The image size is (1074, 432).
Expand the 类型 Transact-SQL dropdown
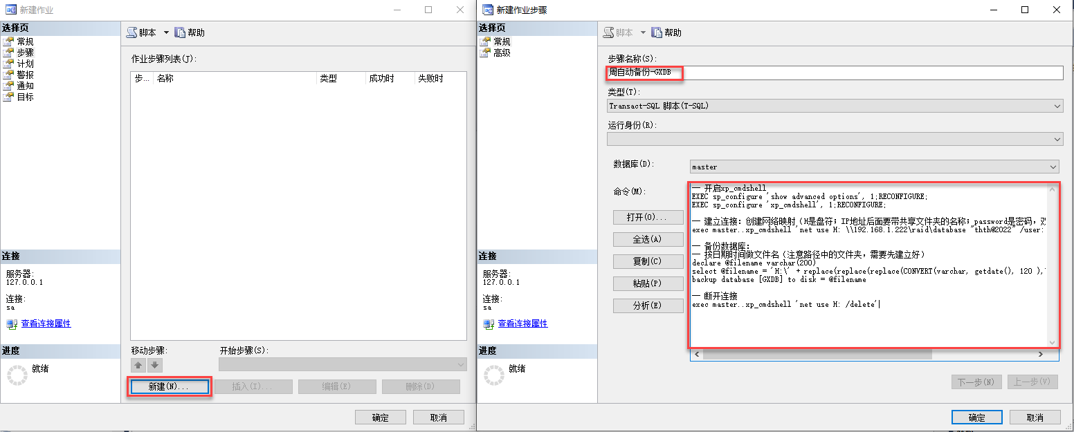coord(1057,106)
